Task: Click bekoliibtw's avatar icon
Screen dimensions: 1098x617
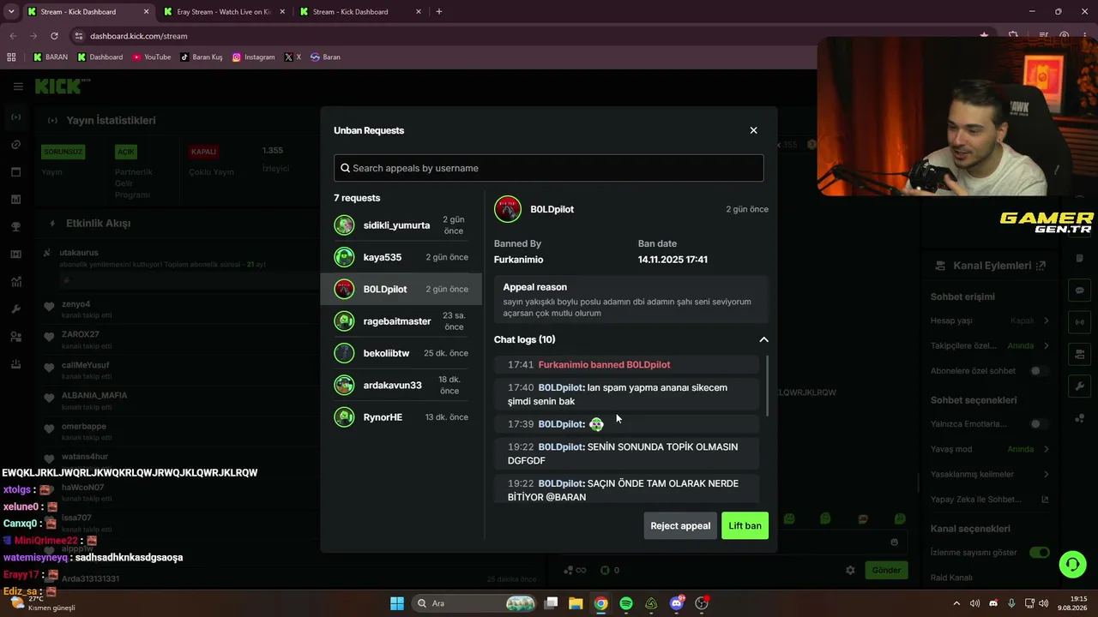Action: pyautogui.click(x=344, y=353)
